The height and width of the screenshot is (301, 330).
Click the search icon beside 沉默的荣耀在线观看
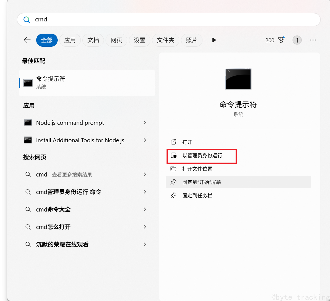point(28,244)
